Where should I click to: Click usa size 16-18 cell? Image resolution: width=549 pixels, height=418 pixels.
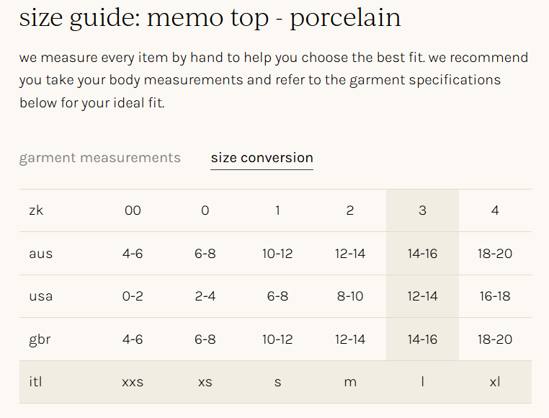tap(495, 296)
